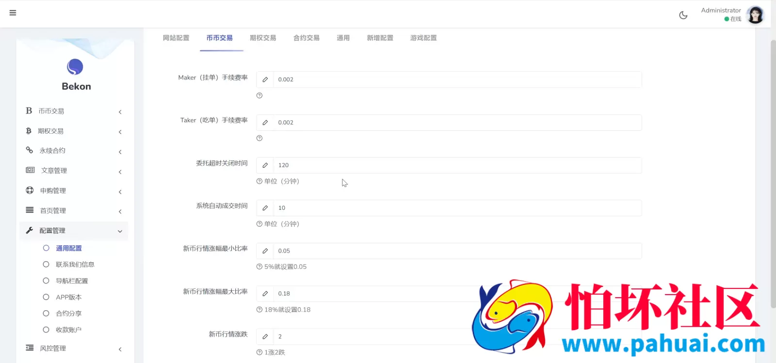The image size is (776, 363).
Task: Expand the 币币交易 sidebar chevron
Action: click(120, 112)
